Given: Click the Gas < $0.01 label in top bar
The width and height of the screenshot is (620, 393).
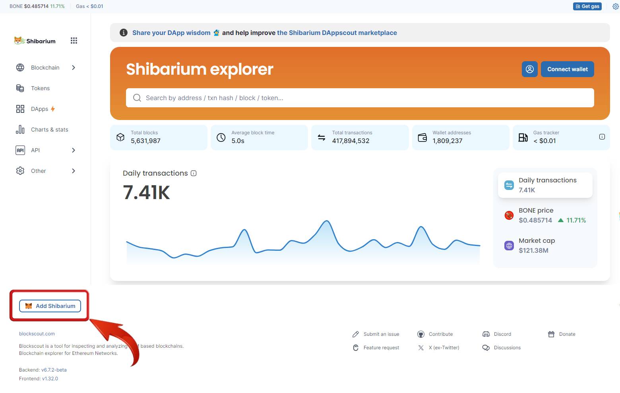Looking at the screenshot, I should [x=89, y=6].
